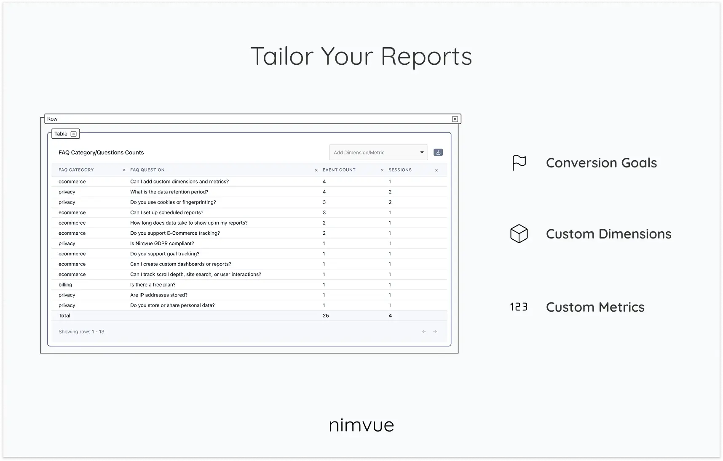Expand dropdown using the caret arrow
The image size is (723, 461).
coord(422,152)
